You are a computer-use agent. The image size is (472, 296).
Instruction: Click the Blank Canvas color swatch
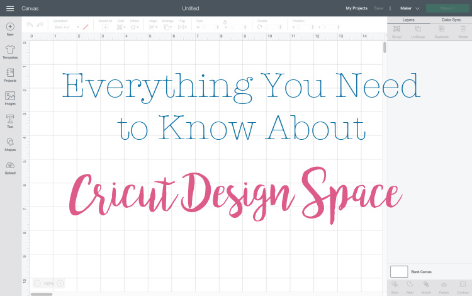(399, 271)
